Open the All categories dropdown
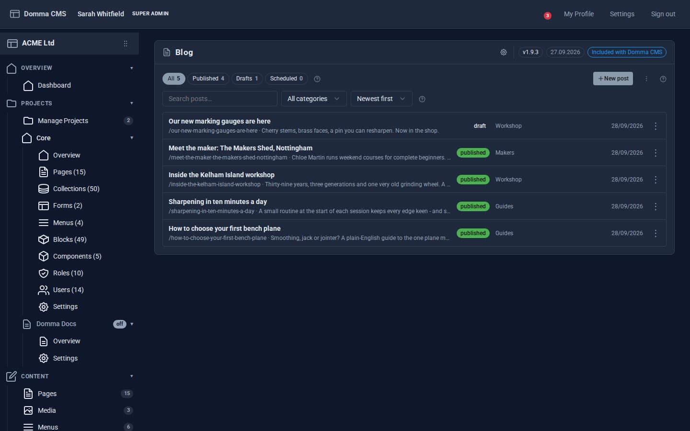The height and width of the screenshot is (431, 690). (x=313, y=99)
